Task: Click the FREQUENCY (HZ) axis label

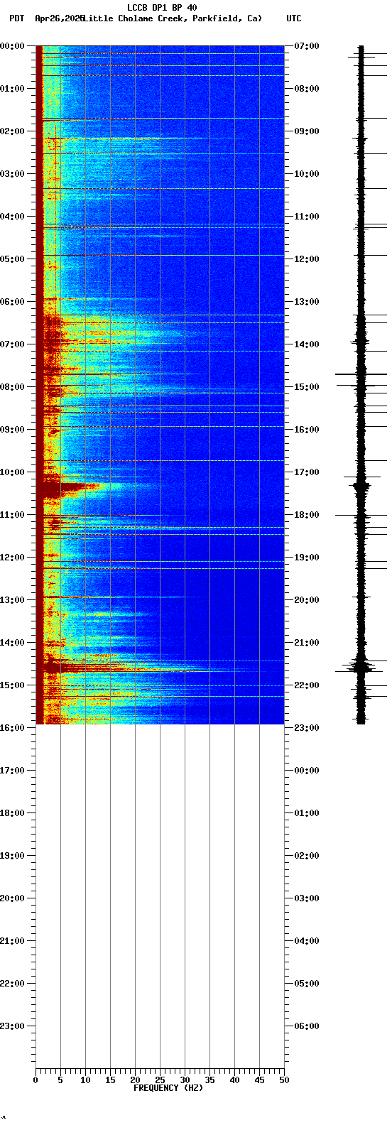Action: coord(168,1088)
